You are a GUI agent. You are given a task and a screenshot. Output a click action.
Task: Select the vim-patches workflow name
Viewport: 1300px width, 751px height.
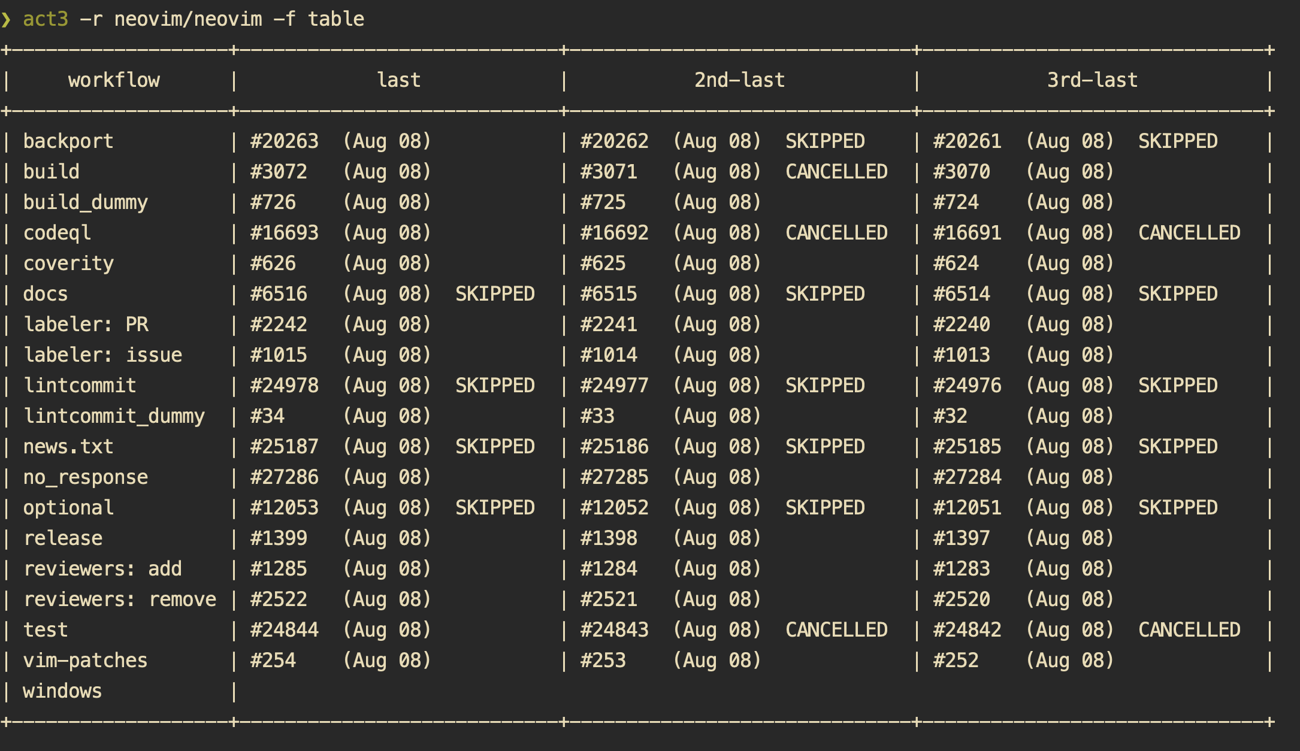click(x=85, y=660)
